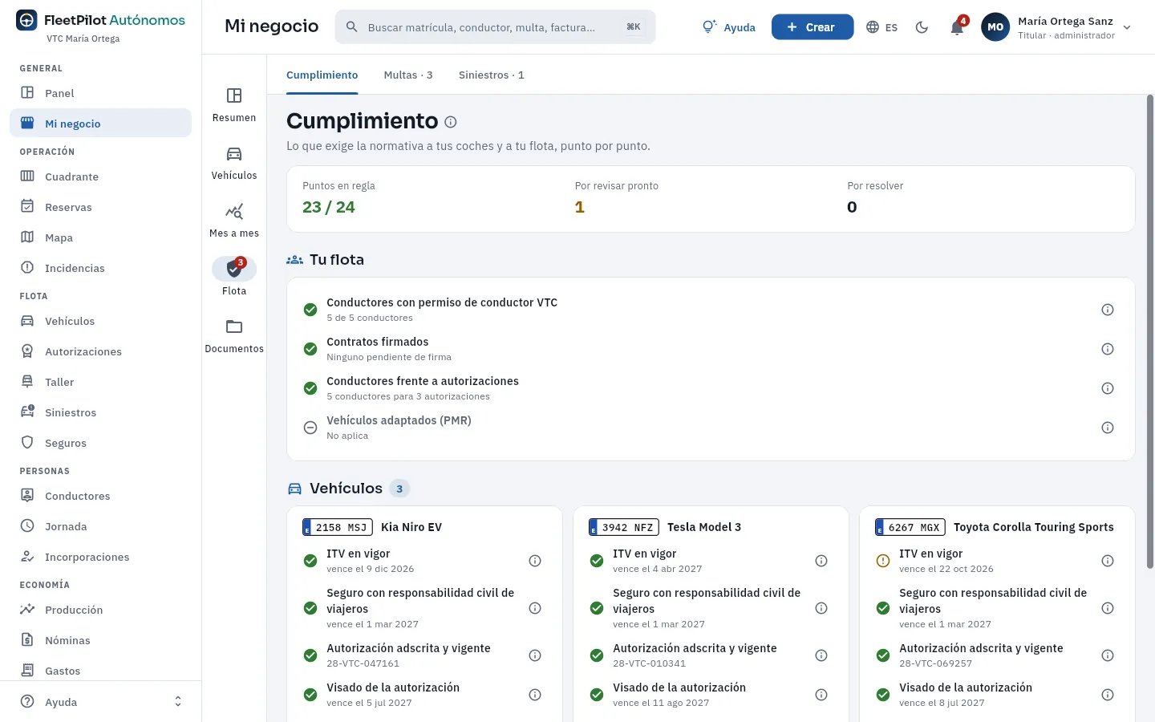Show info for Conductores con permiso de conductor VTC
Screen dimensions: 1155x722
point(1108,310)
